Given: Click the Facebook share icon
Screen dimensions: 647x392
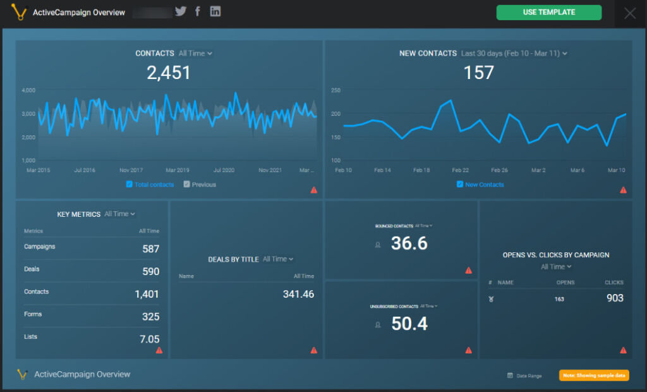Looking at the screenshot, I should pyautogui.click(x=198, y=12).
